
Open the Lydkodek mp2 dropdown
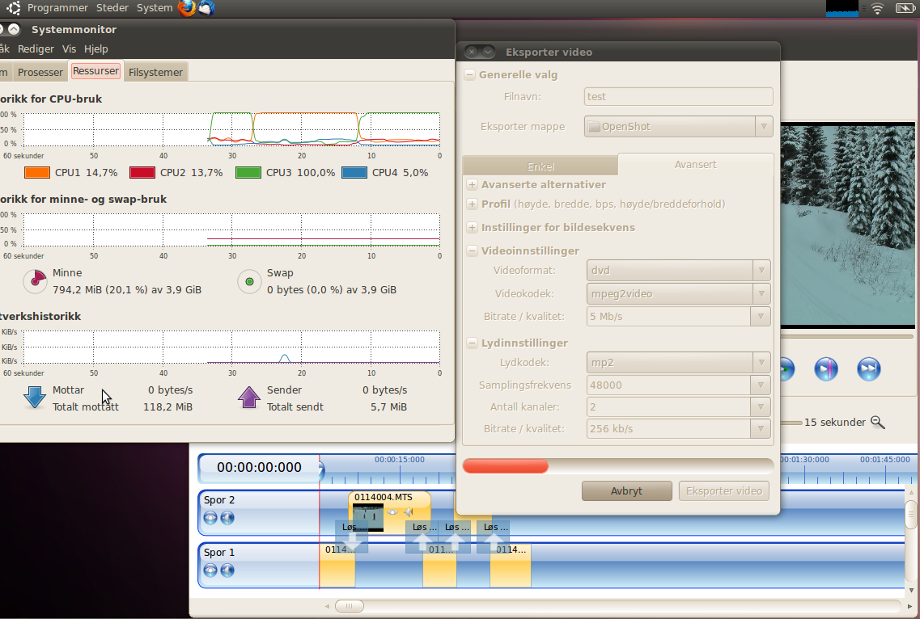point(678,363)
